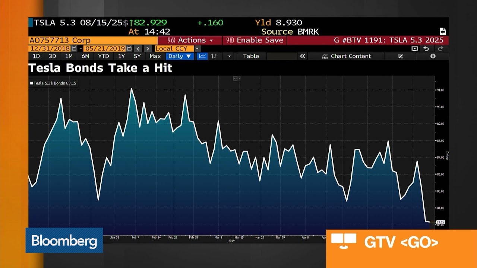Open the start date calendar picker
This screenshot has width=477, height=268.
(x=74, y=49)
